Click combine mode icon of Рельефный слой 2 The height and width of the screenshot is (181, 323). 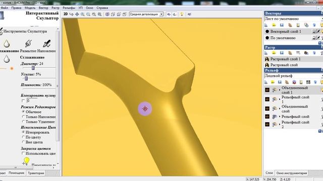(x=275, y=124)
